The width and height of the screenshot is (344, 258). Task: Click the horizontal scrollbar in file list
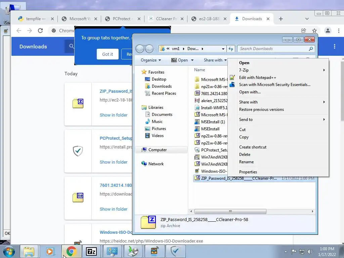click(x=230, y=212)
